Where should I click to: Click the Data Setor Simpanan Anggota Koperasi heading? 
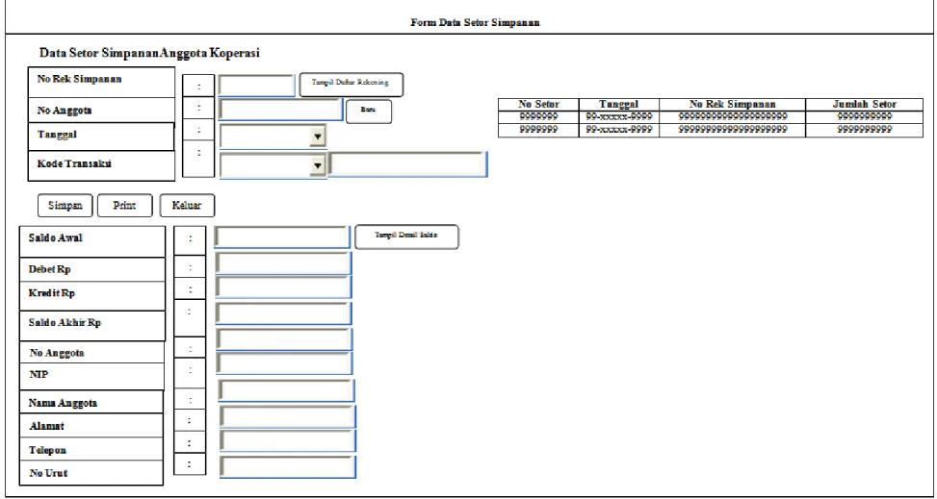click(149, 53)
